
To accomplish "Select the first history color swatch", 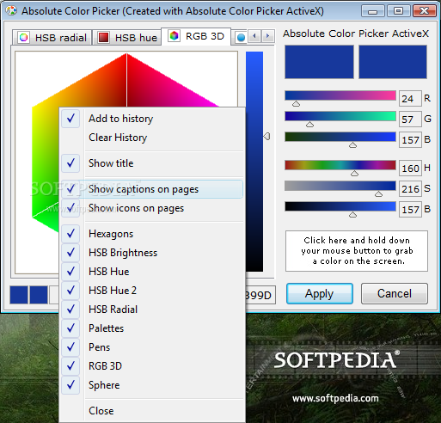I will [19, 295].
